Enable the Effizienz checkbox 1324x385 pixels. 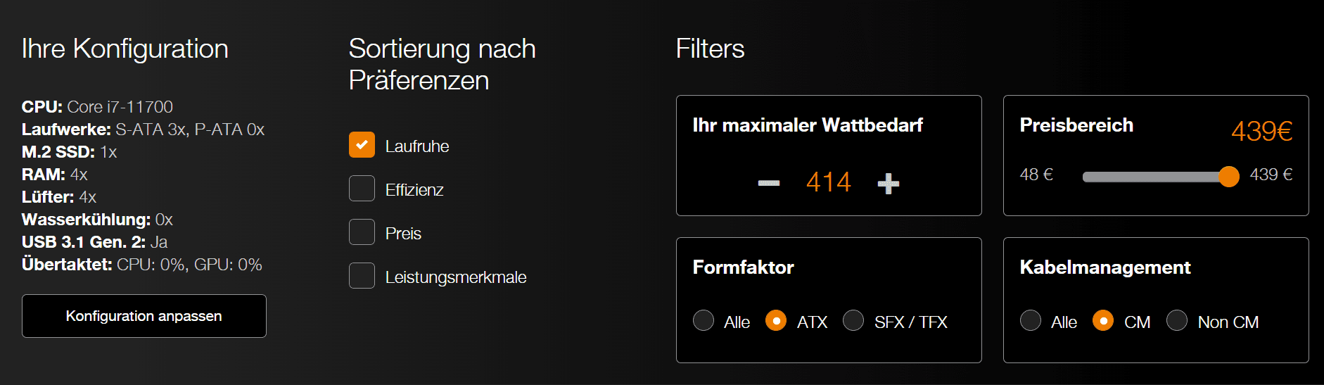(x=362, y=189)
